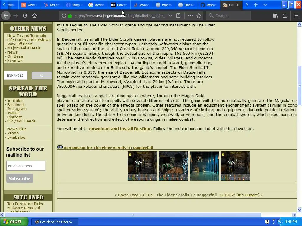Click the email address input field
This screenshot has height=226, width=302.
26,166
